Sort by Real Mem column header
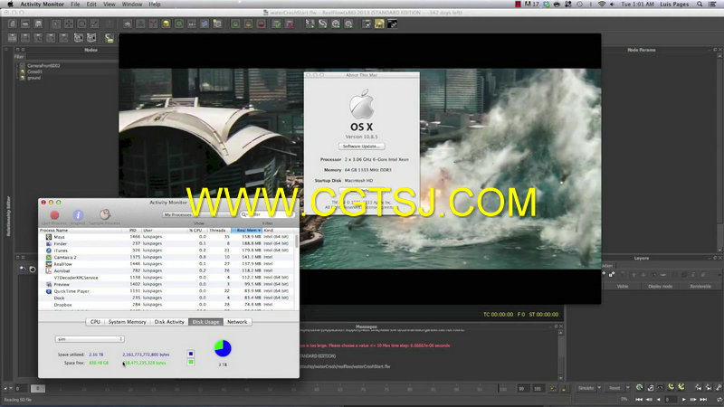 [x=246, y=230]
